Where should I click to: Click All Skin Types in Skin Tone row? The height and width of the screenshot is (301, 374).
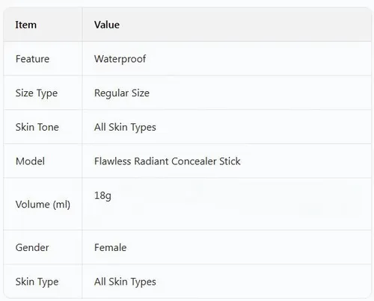[x=125, y=127]
